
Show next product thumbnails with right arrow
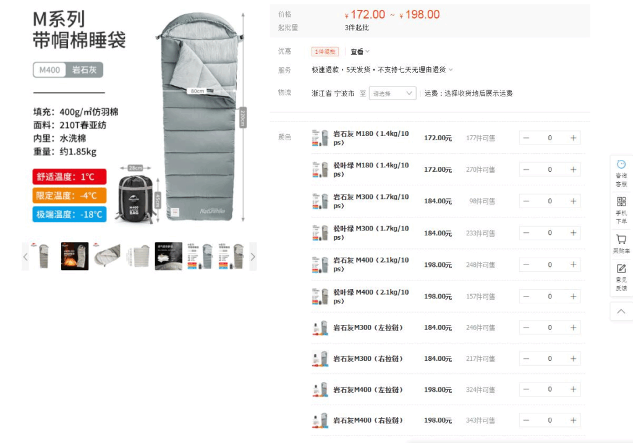point(253,256)
